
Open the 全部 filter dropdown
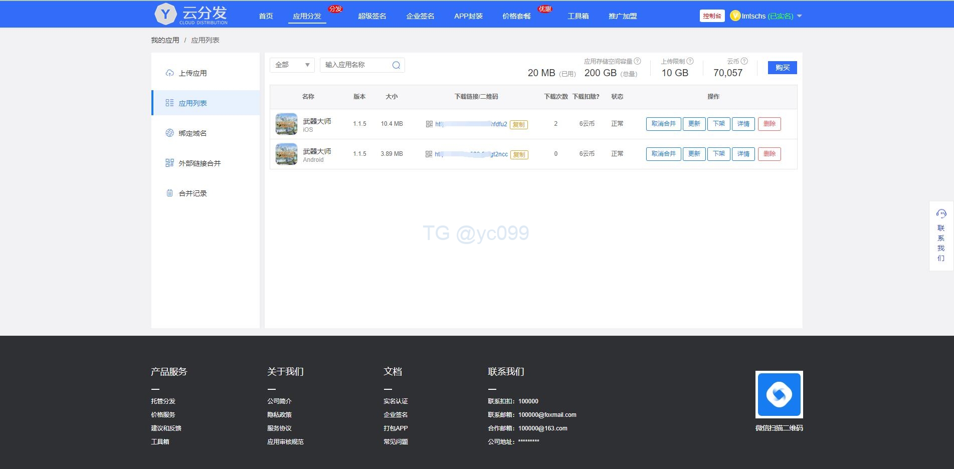point(291,65)
